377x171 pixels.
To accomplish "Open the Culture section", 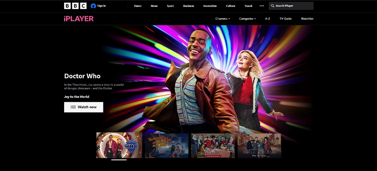I will pos(230,6).
